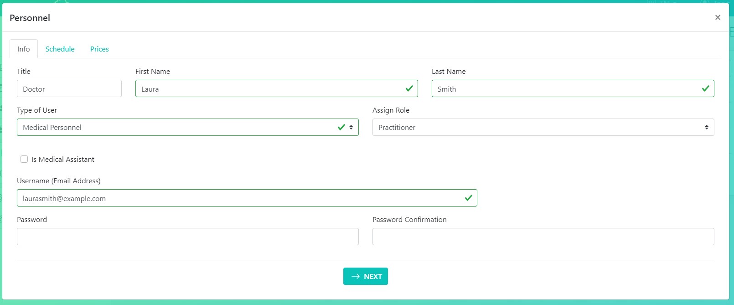Close the Personnel dialog with the X
The image size is (734, 305).
click(718, 17)
